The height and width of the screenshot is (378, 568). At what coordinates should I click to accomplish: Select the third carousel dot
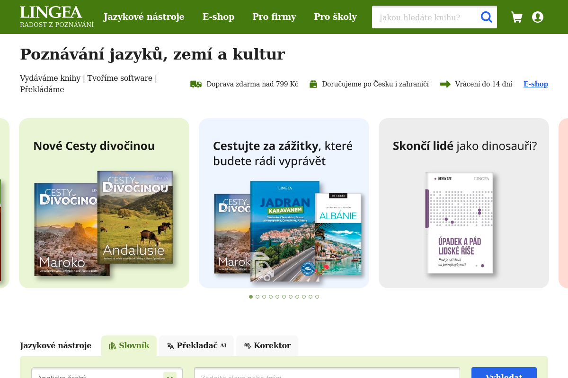pos(264,297)
